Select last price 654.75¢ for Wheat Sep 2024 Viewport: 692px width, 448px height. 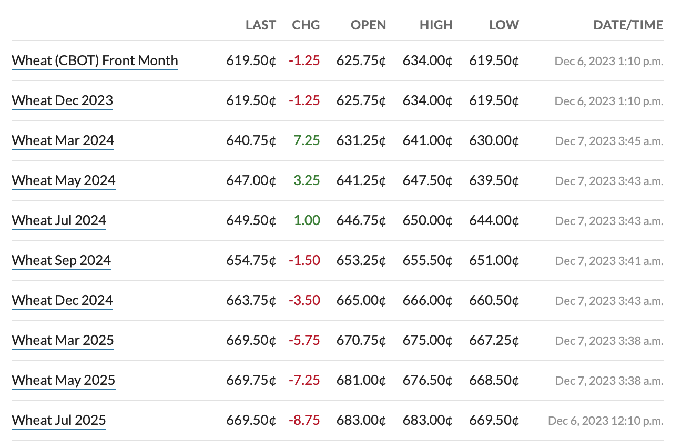click(251, 261)
